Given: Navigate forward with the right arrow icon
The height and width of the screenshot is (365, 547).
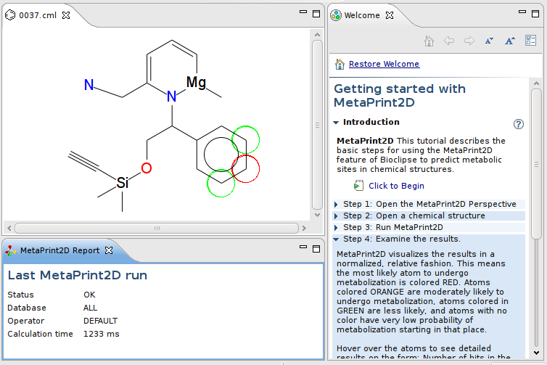Looking at the screenshot, I should (469, 41).
